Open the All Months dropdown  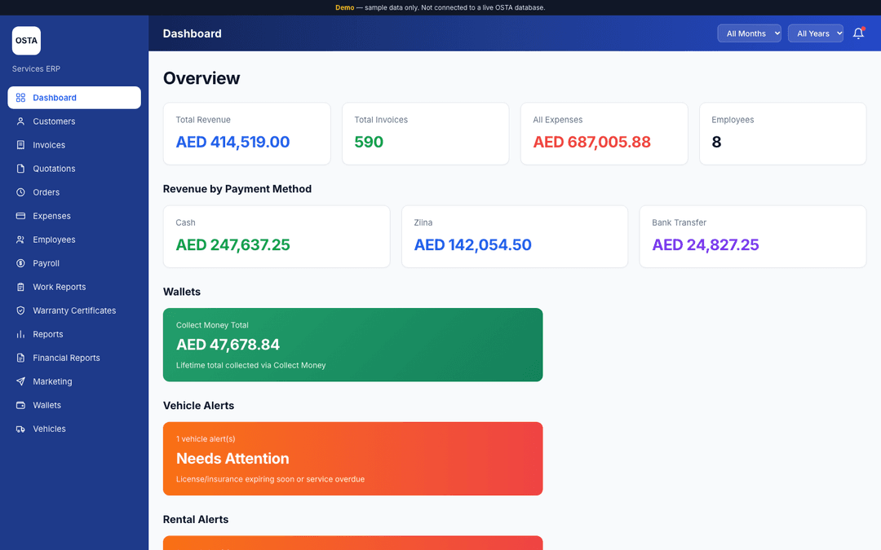749,33
